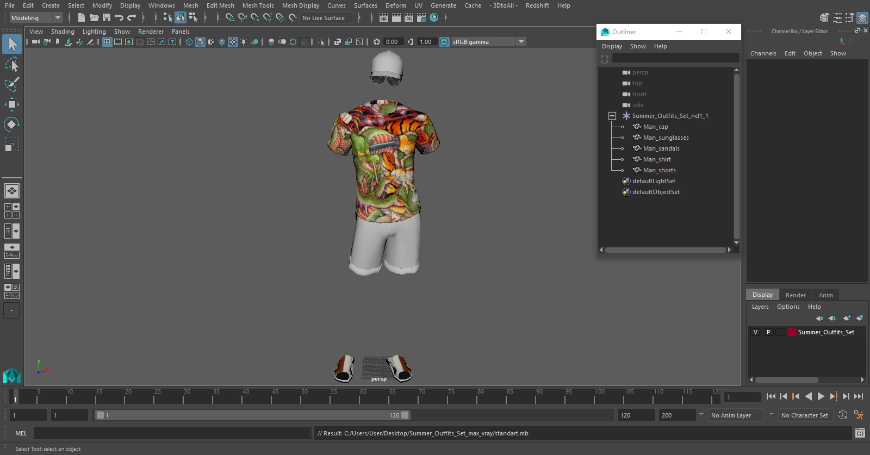The image size is (870, 455).
Task: Select Man_shirt in Outliner
Action: click(x=657, y=159)
